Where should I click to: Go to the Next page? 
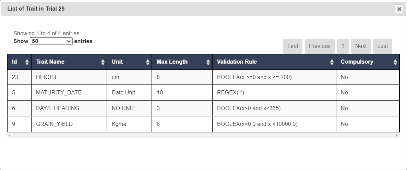click(361, 46)
